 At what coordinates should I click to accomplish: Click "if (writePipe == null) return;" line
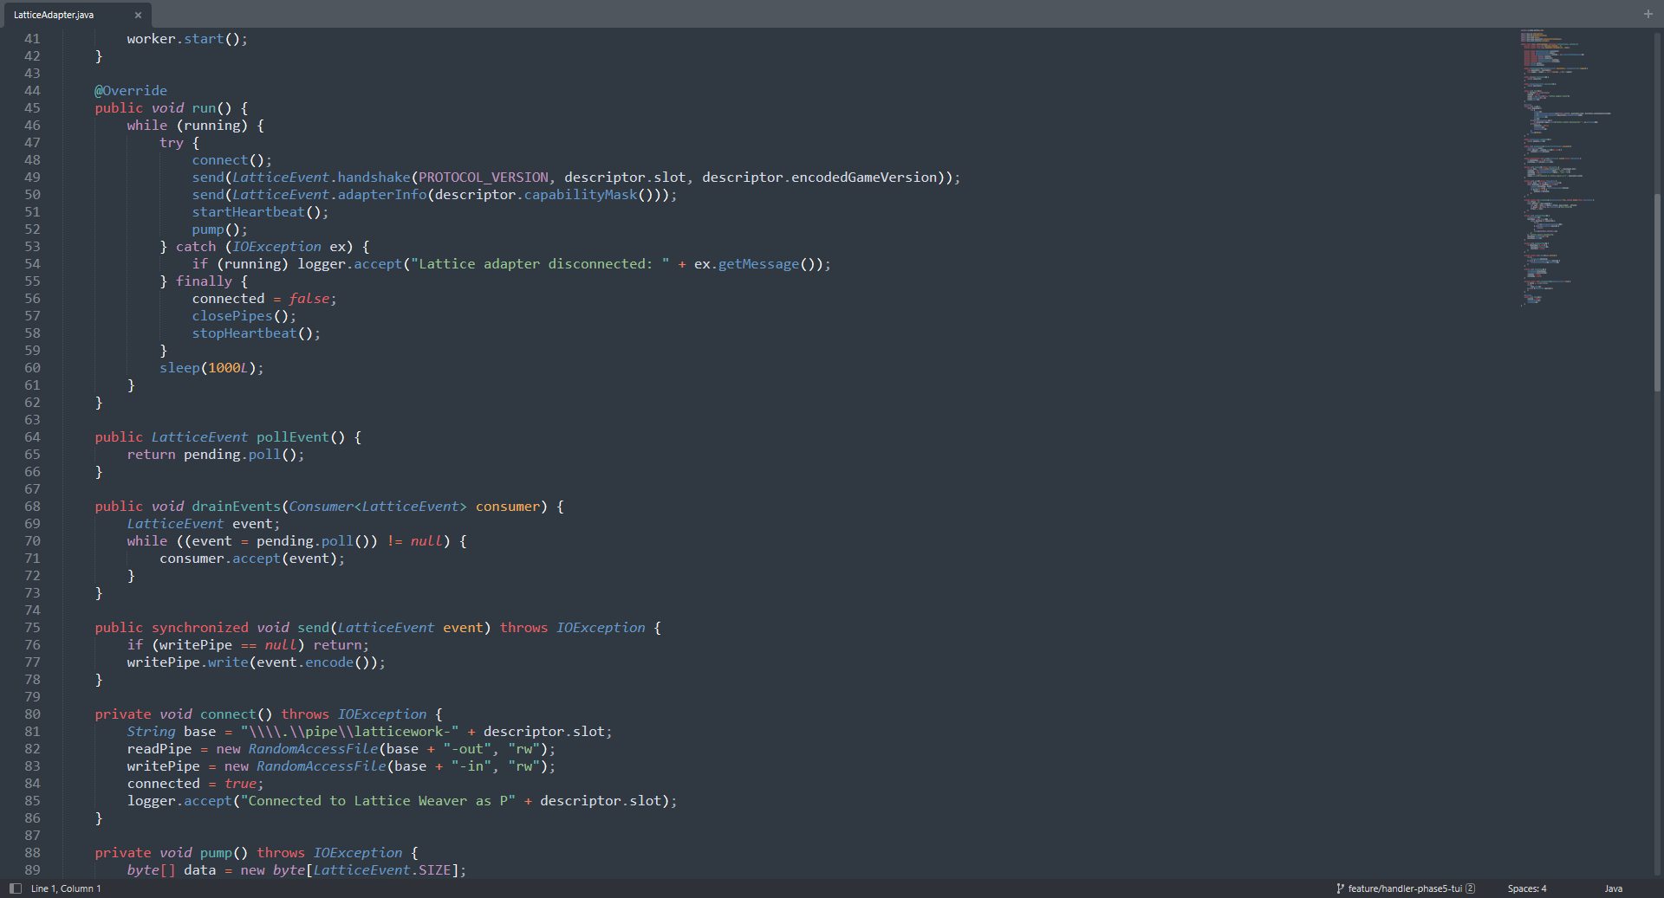tap(249, 645)
